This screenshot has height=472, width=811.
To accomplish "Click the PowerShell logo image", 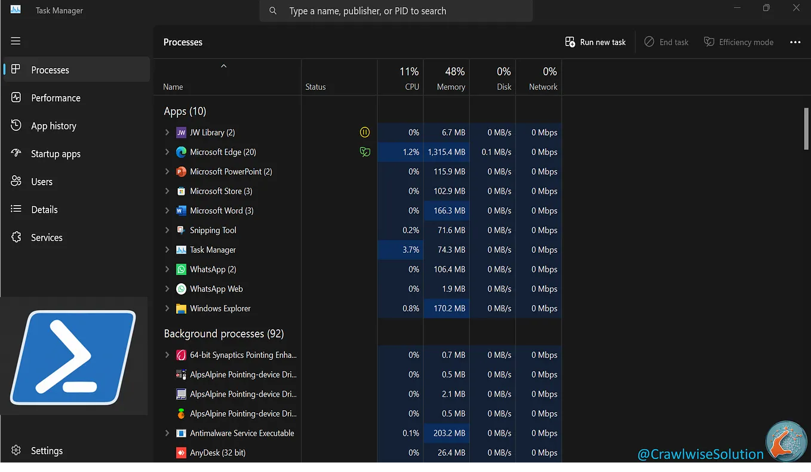I will click(x=73, y=357).
